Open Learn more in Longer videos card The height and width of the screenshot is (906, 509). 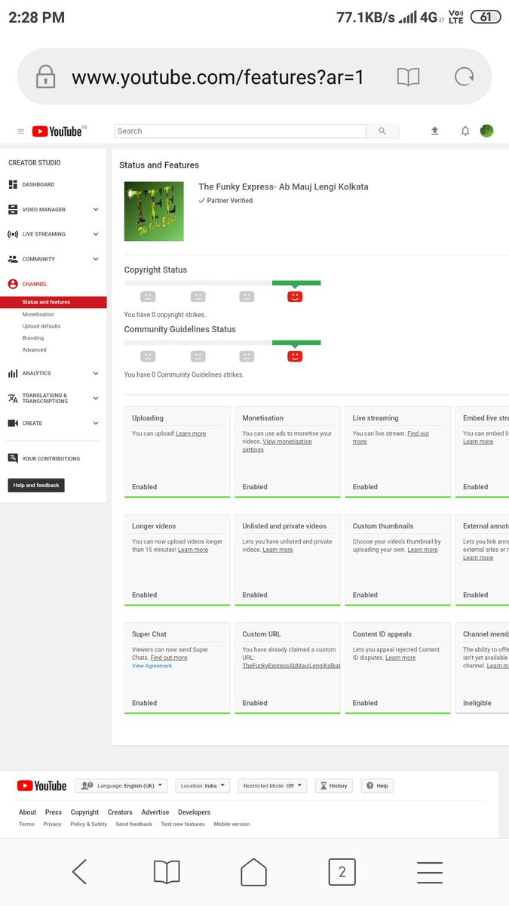click(x=193, y=550)
